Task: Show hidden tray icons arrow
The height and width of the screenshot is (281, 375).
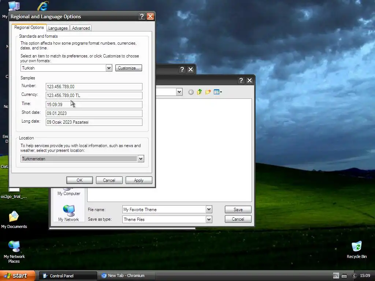Action: pos(354,276)
